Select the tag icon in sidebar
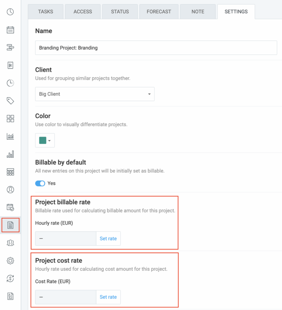Viewport: 282px width, 310px height. (x=10, y=101)
